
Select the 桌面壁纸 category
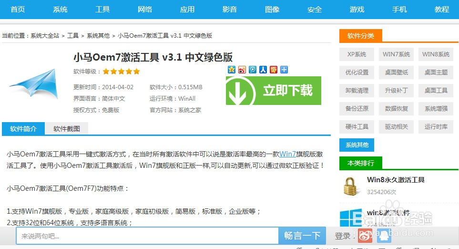point(397,73)
